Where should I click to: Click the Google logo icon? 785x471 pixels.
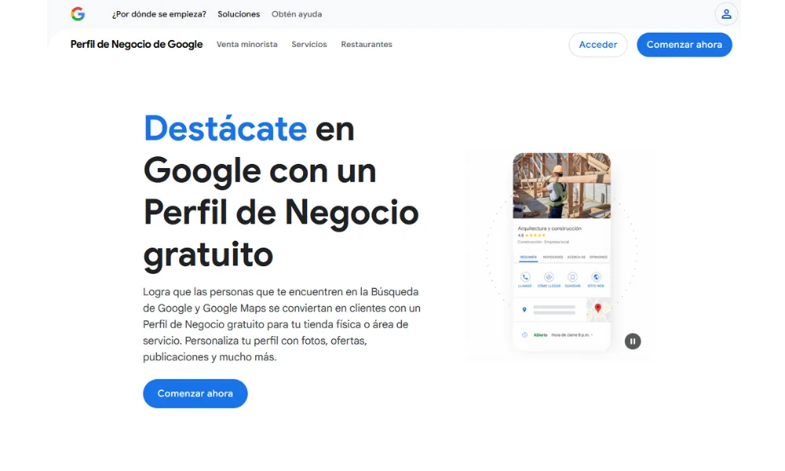tap(78, 14)
